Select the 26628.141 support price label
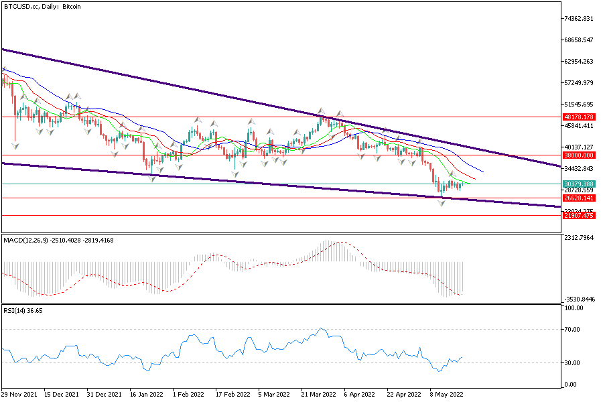This screenshot has width=603, height=402. [x=580, y=198]
